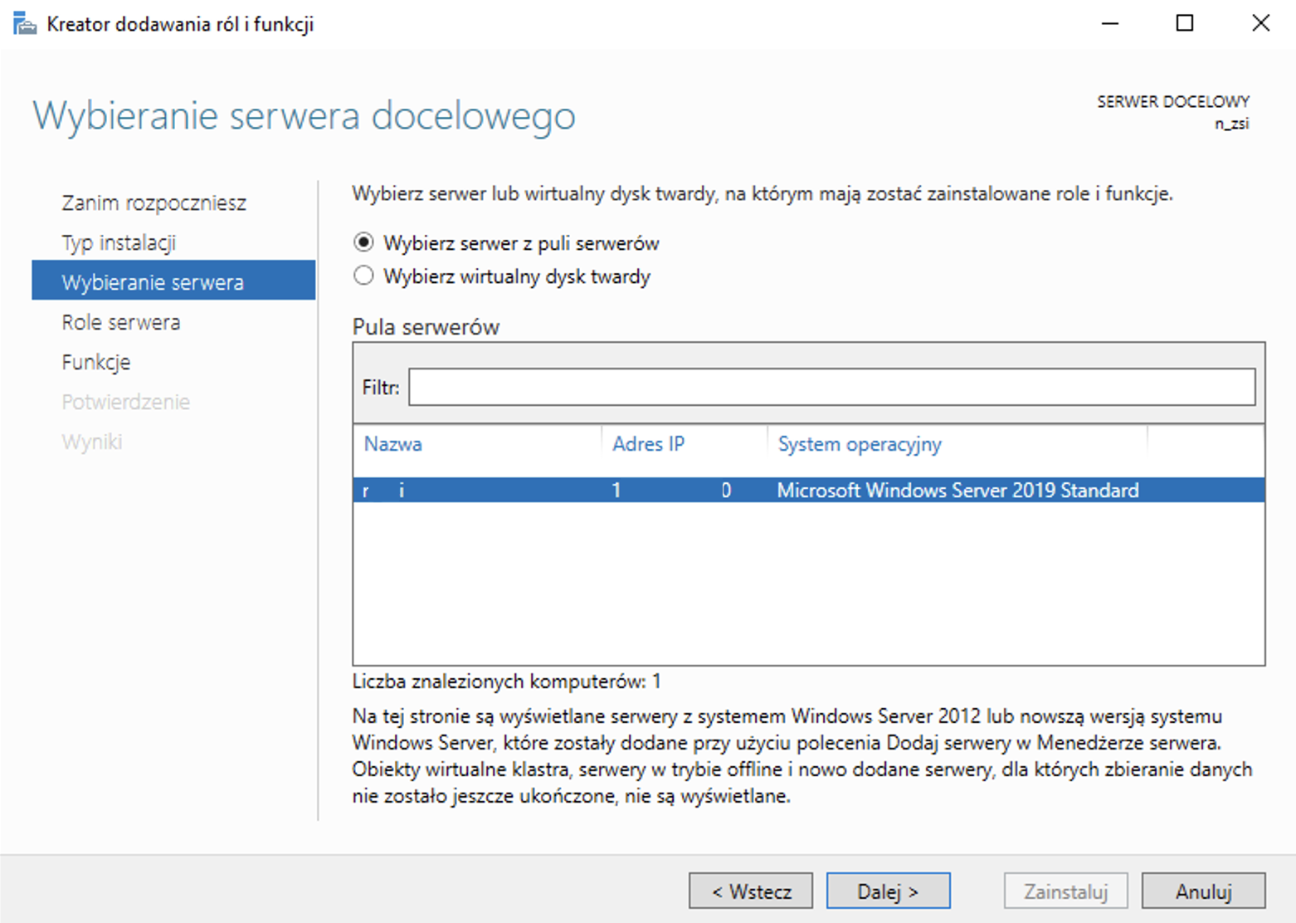This screenshot has height=923, width=1296.
Task: Minimize the role wizard window
Action: (1109, 24)
